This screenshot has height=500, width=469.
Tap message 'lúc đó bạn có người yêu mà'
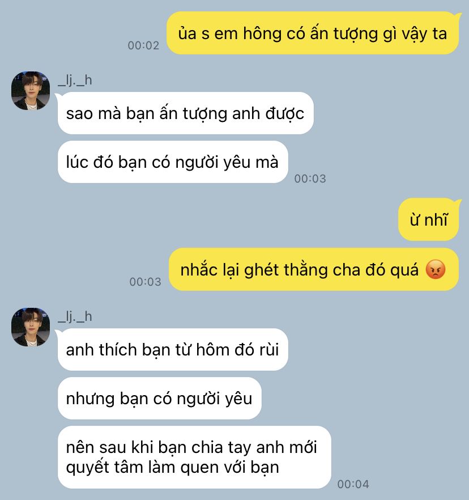click(x=173, y=162)
